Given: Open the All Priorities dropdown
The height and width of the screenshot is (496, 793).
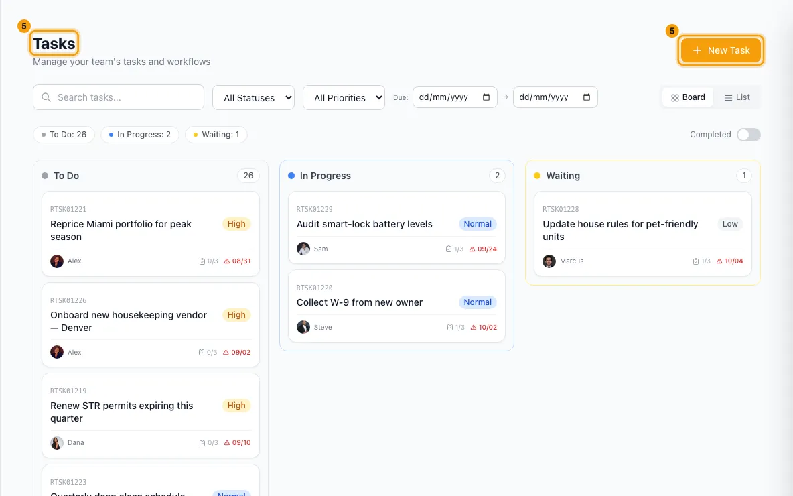Looking at the screenshot, I should pos(344,98).
